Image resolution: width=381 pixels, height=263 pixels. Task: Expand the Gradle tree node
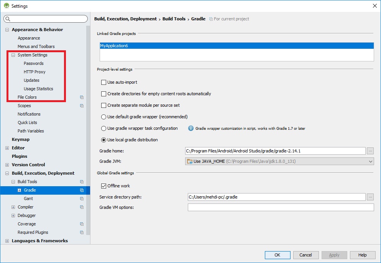click(19, 190)
